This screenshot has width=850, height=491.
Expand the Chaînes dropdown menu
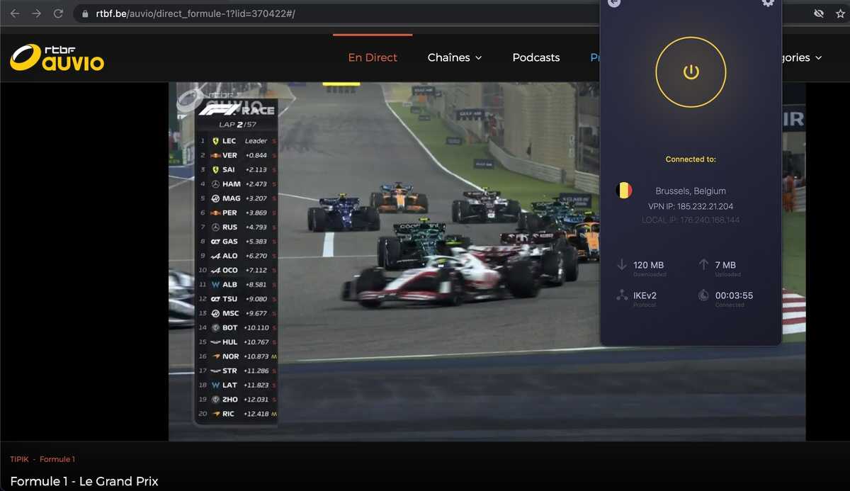tap(455, 57)
